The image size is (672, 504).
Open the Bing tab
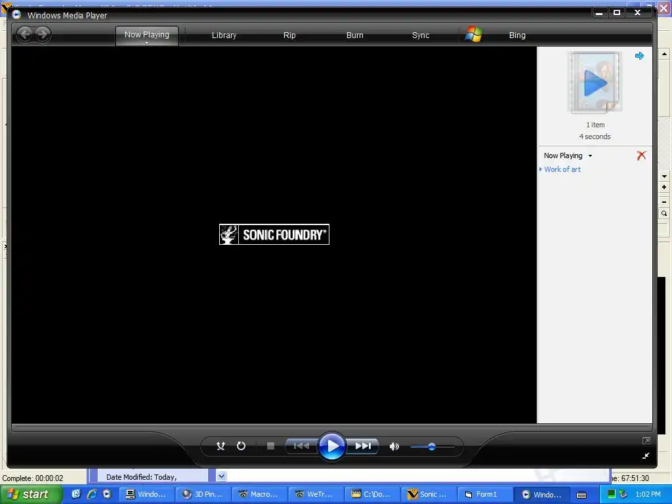coord(517,35)
